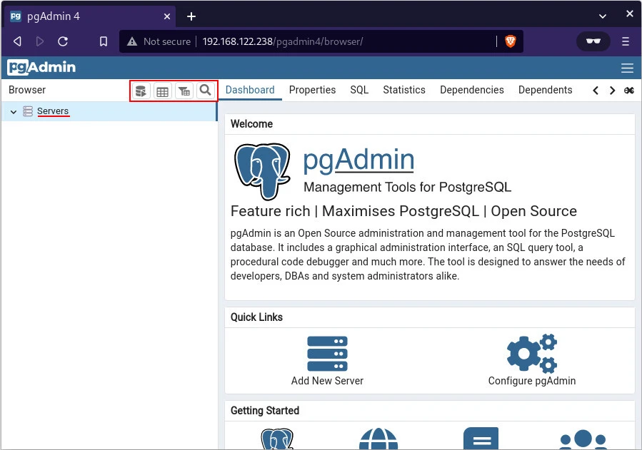The image size is (642, 450).
Task: Switch to the Properties tab
Action: [x=312, y=90]
